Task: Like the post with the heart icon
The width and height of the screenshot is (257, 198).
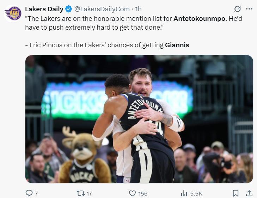Action: tap(132, 193)
